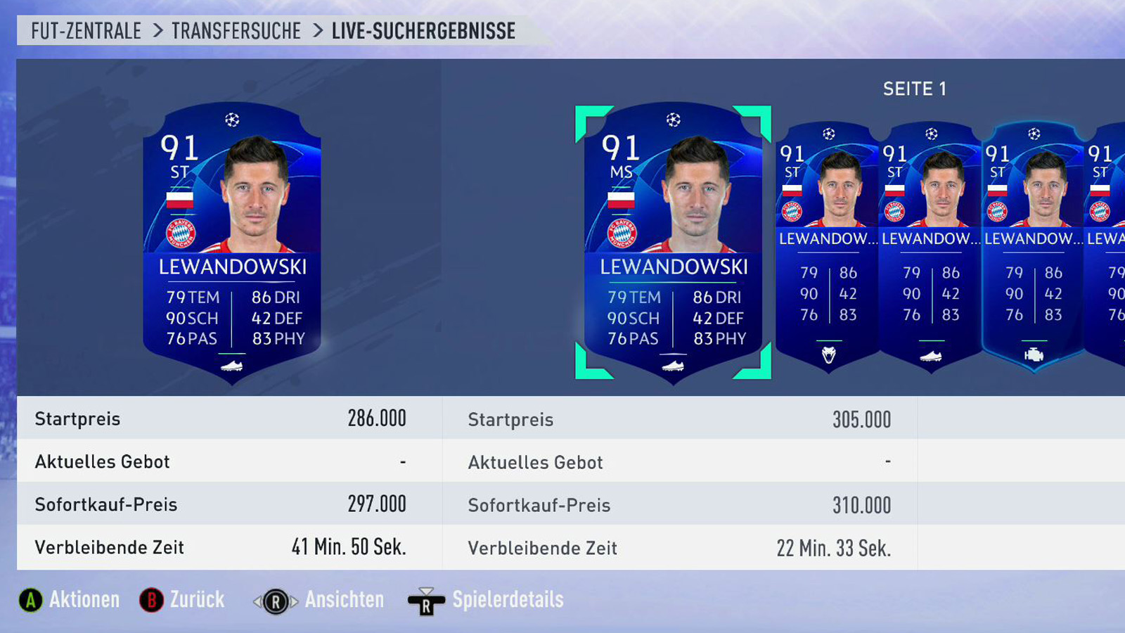Click the LIVE-SUCHERGEBNISSE breadcrumb title
This screenshot has height=633, width=1125.
(423, 31)
